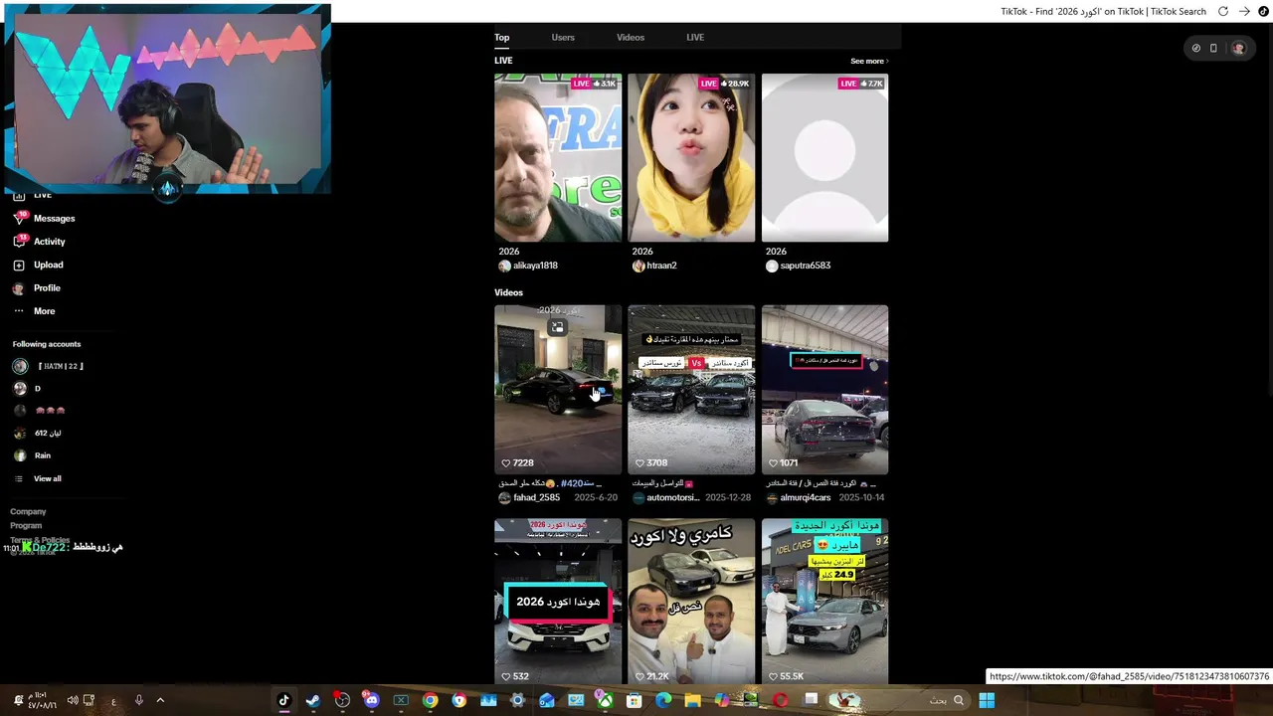
Task: Click the heart icon showing 7228 likes
Action: [505, 462]
